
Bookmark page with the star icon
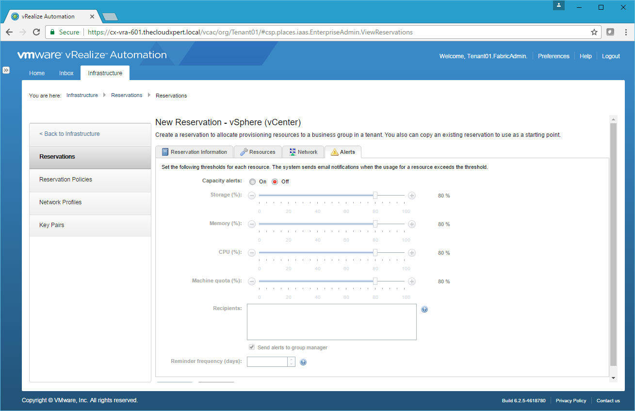pyautogui.click(x=594, y=32)
